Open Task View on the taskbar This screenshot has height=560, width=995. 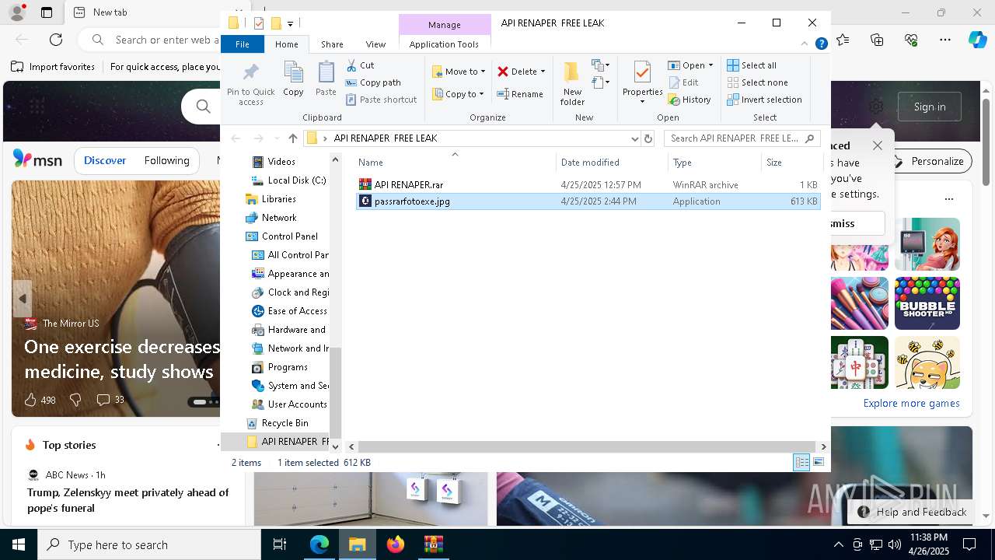280,544
